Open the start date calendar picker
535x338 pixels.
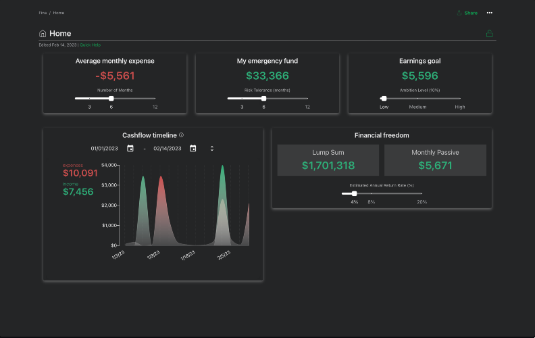coord(130,149)
